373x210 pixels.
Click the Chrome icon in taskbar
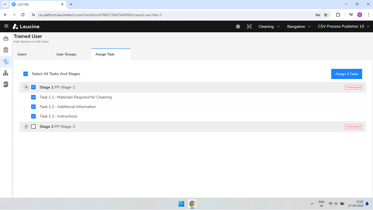click(x=192, y=204)
